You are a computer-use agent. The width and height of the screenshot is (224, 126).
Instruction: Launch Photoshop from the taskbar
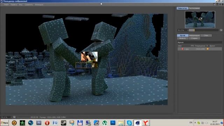[113, 123]
